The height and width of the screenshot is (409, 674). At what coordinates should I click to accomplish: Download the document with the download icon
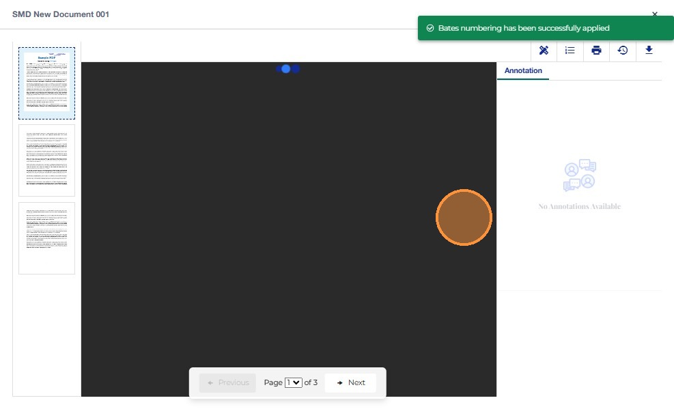point(649,50)
